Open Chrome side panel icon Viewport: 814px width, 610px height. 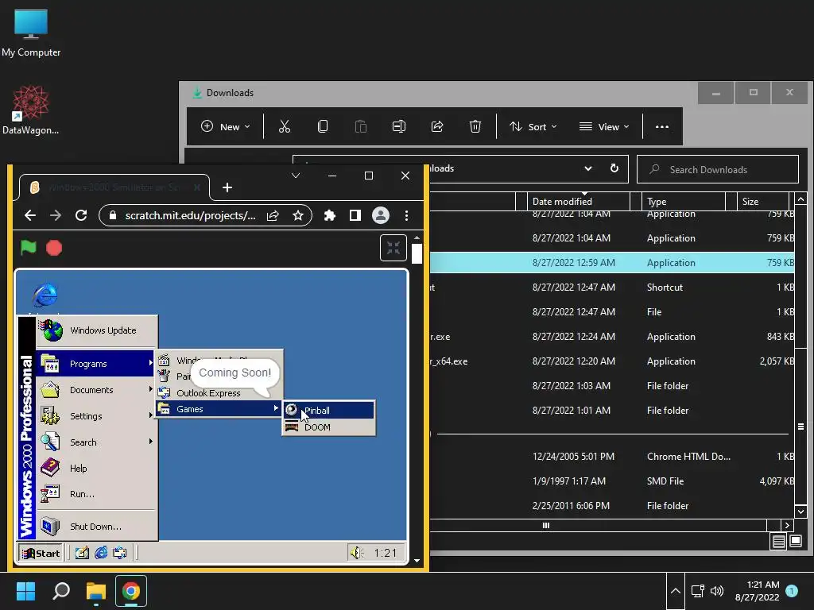355,215
